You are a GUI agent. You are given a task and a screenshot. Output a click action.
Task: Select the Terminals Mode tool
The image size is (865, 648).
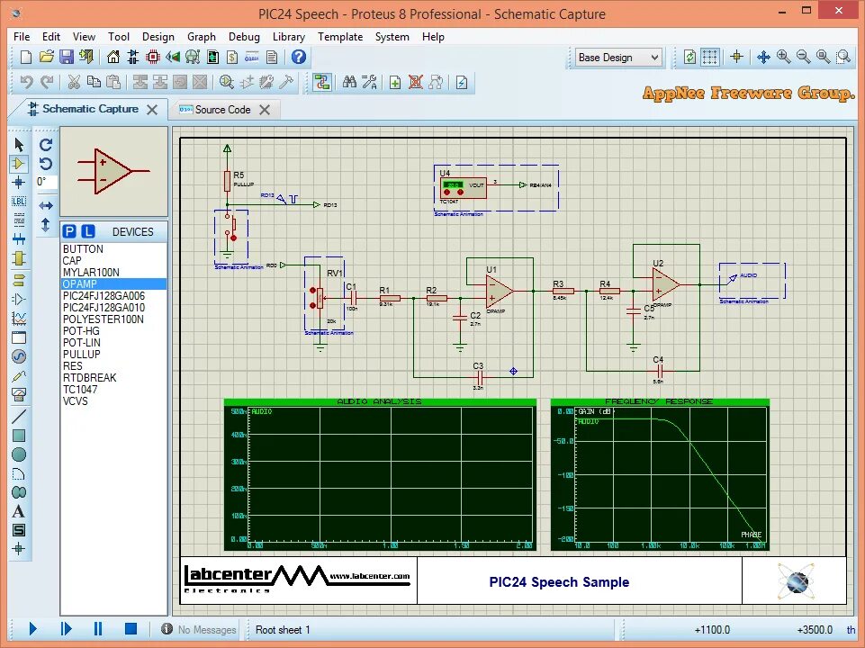19,280
